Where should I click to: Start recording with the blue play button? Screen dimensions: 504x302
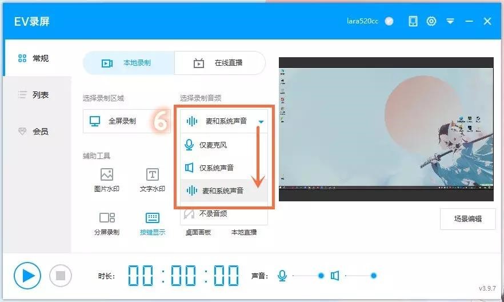27,276
